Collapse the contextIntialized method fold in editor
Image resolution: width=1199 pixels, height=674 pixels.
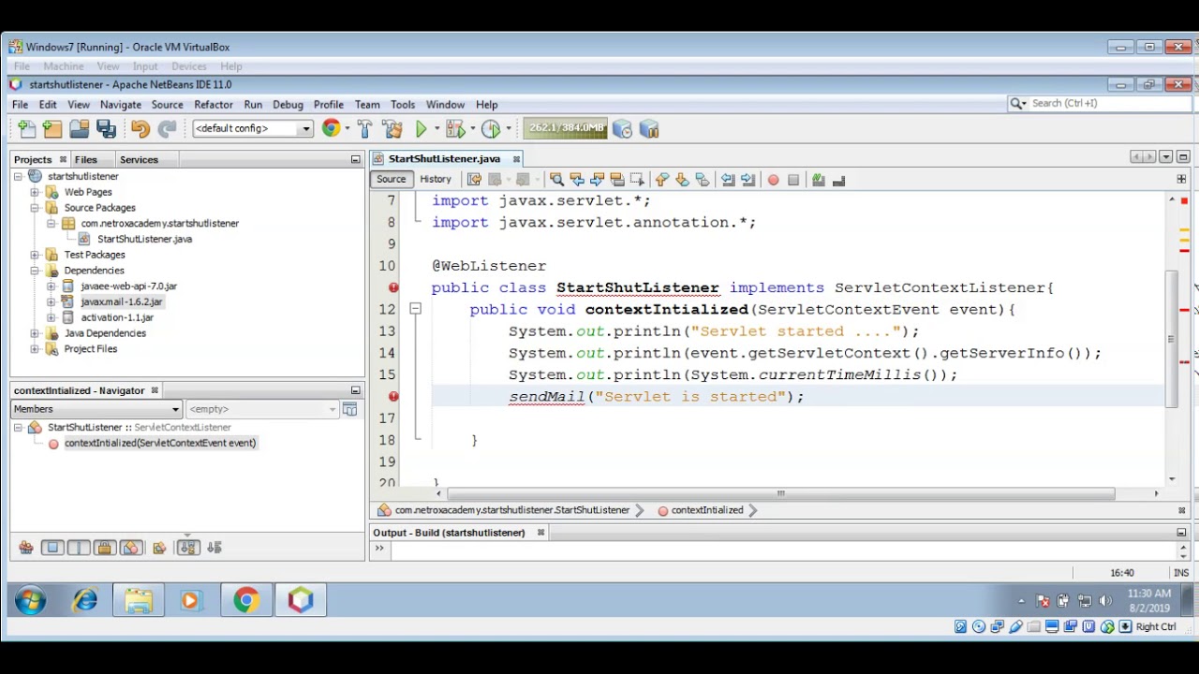(x=415, y=309)
